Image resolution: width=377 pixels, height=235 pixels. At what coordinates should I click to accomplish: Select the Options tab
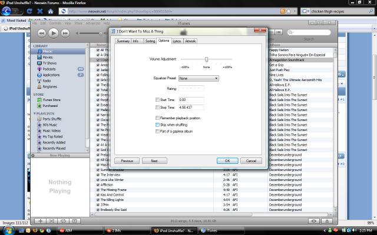pos(164,41)
